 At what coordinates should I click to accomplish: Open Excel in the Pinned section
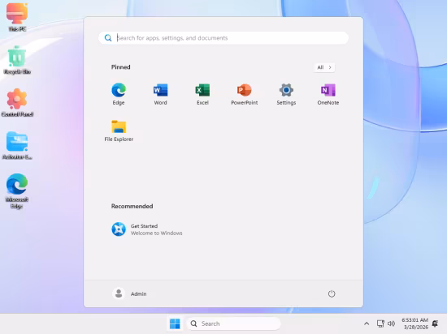[202, 94]
